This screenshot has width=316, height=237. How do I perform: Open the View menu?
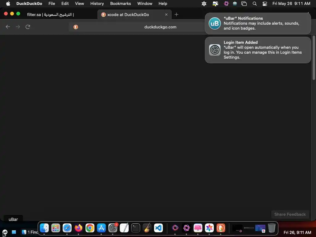79,3
